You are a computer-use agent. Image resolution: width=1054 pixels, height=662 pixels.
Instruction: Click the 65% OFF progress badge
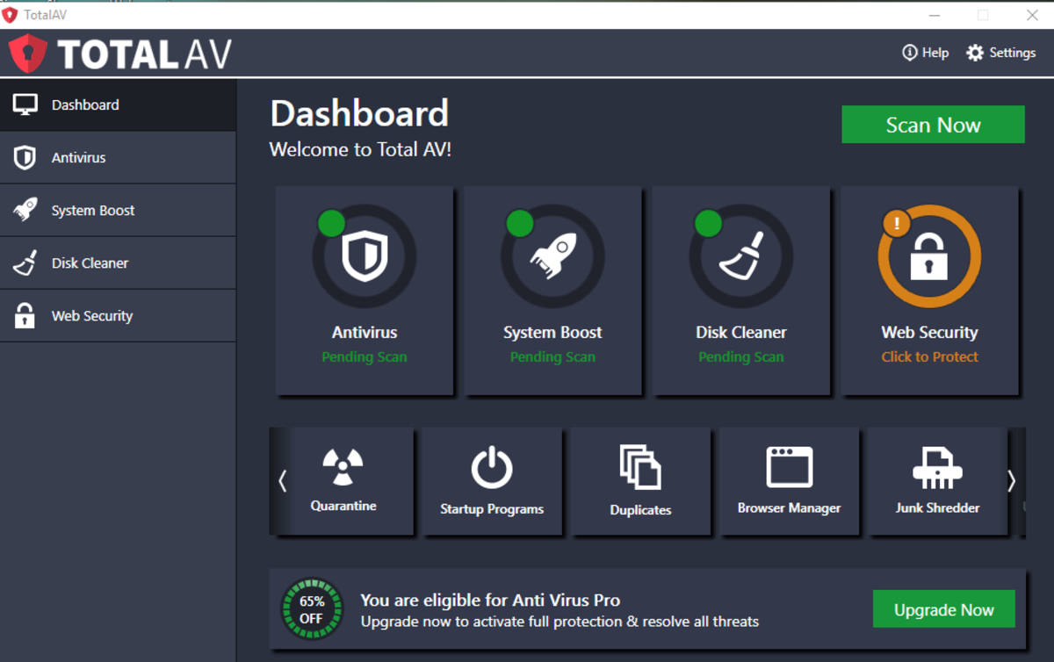tap(313, 608)
